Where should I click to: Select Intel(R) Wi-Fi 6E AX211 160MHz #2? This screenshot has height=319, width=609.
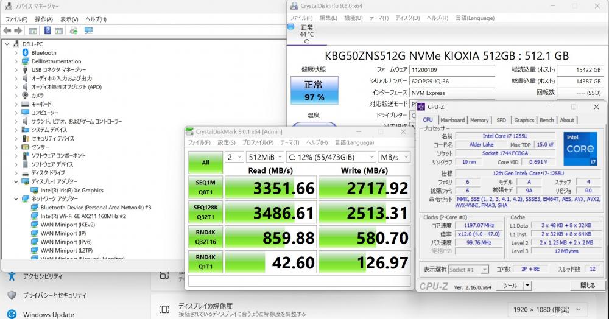[83, 216]
